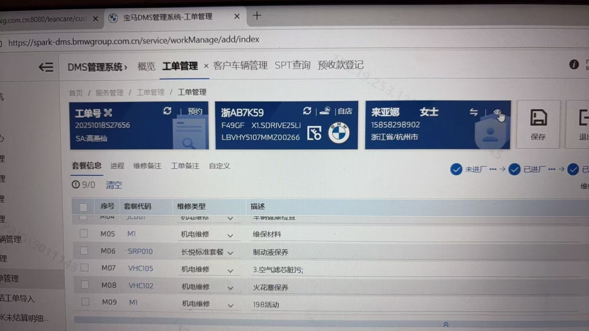
Task: Expand the 维修类型 dropdown in row M08
Action: (230, 288)
